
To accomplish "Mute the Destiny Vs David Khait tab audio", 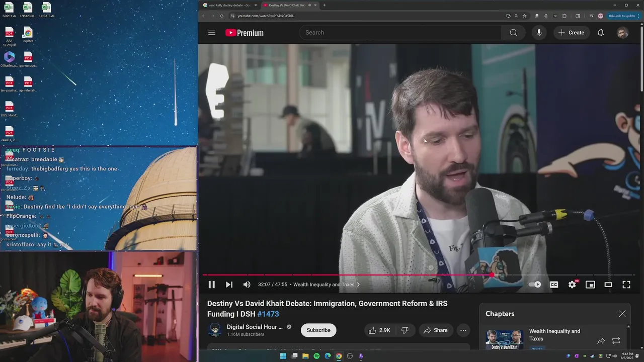I will (309, 5).
